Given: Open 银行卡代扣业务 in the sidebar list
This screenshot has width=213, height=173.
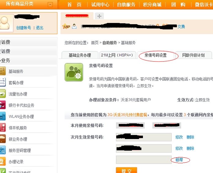Looking at the screenshot, I should 21,105.
